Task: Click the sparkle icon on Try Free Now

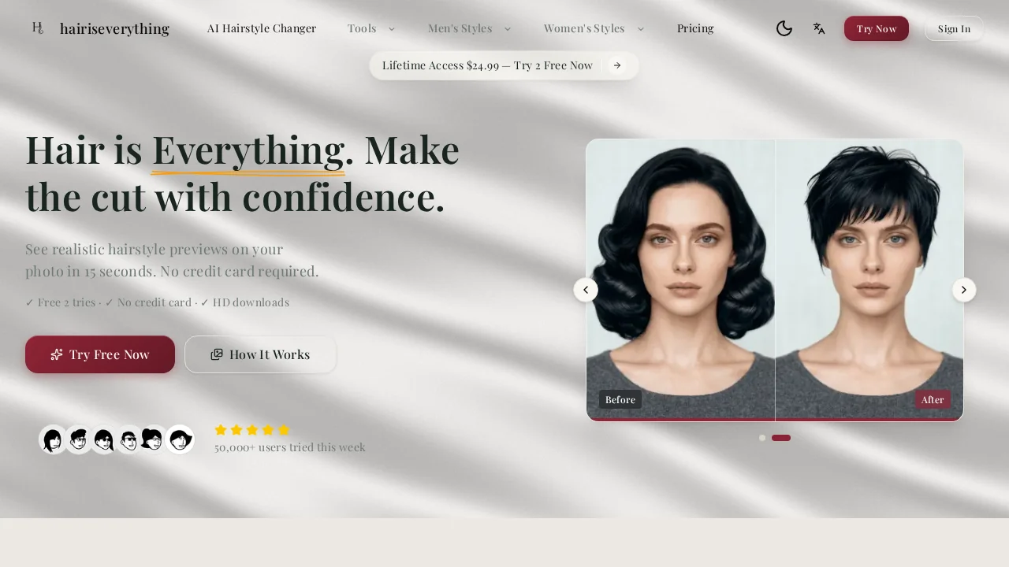Action: (x=57, y=354)
